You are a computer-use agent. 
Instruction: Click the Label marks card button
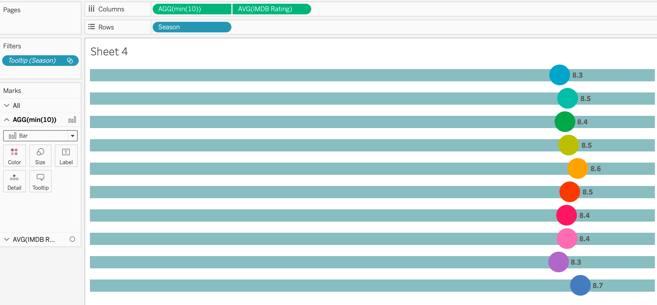click(x=66, y=156)
